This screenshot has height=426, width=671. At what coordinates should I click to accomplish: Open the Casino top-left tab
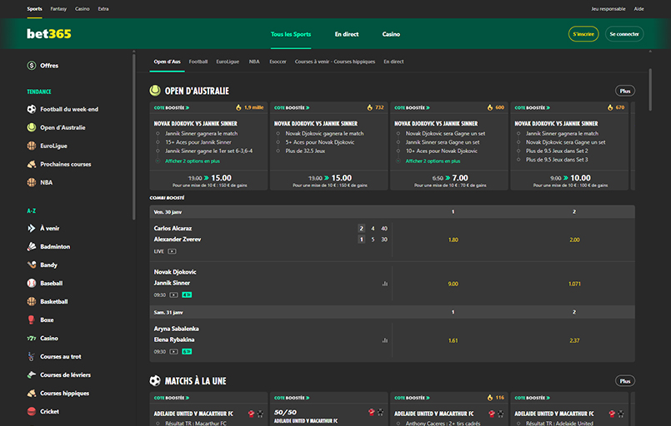83,9
